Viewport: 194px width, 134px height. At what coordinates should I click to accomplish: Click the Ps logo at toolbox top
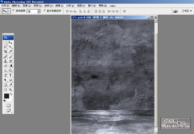coord(8,38)
